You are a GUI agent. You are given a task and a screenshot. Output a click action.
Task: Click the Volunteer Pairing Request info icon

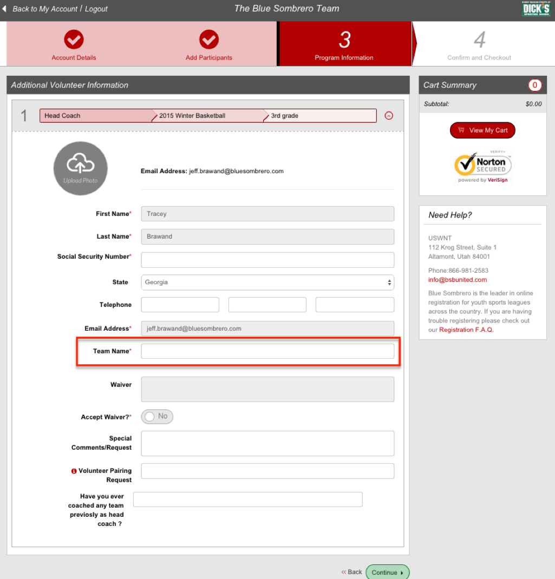click(x=74, y=471)
